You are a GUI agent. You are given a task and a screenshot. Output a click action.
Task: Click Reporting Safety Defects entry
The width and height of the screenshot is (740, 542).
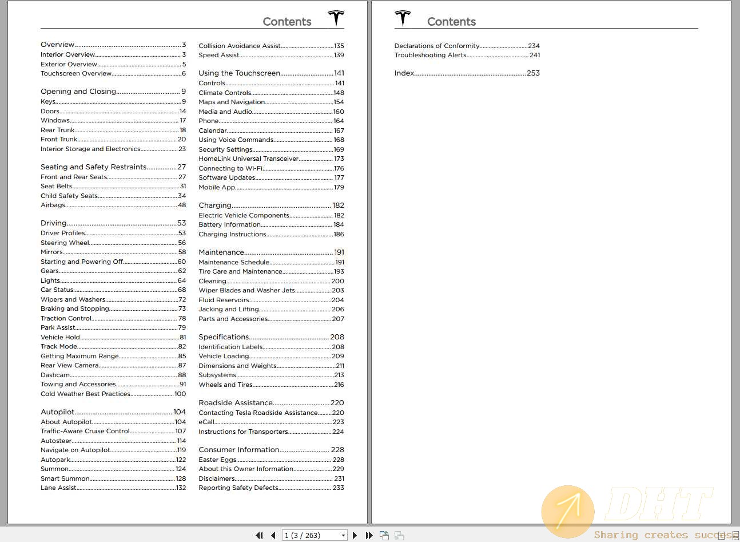click(271, 488)
